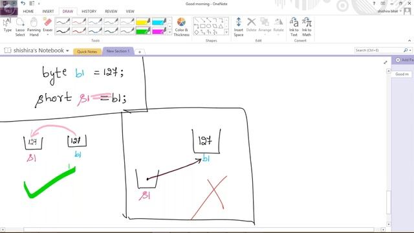
Task: Customize Quick Access Toolbar dropdown
Action: coord(39,4)
